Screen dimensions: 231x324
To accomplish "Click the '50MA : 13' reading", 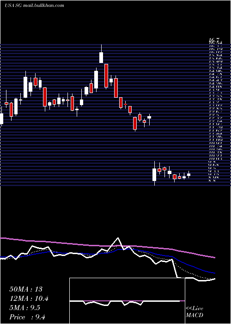I will 26,289.
